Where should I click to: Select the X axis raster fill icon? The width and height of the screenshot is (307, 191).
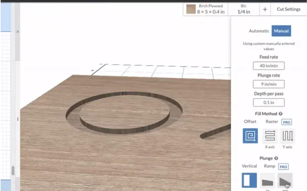[x=270, y=135]
